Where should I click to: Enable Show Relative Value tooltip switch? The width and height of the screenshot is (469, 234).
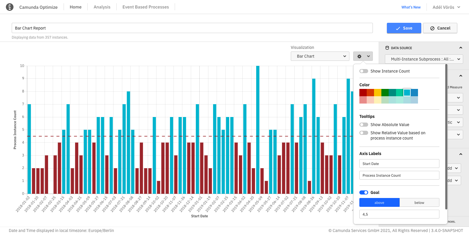pos(364,133)
